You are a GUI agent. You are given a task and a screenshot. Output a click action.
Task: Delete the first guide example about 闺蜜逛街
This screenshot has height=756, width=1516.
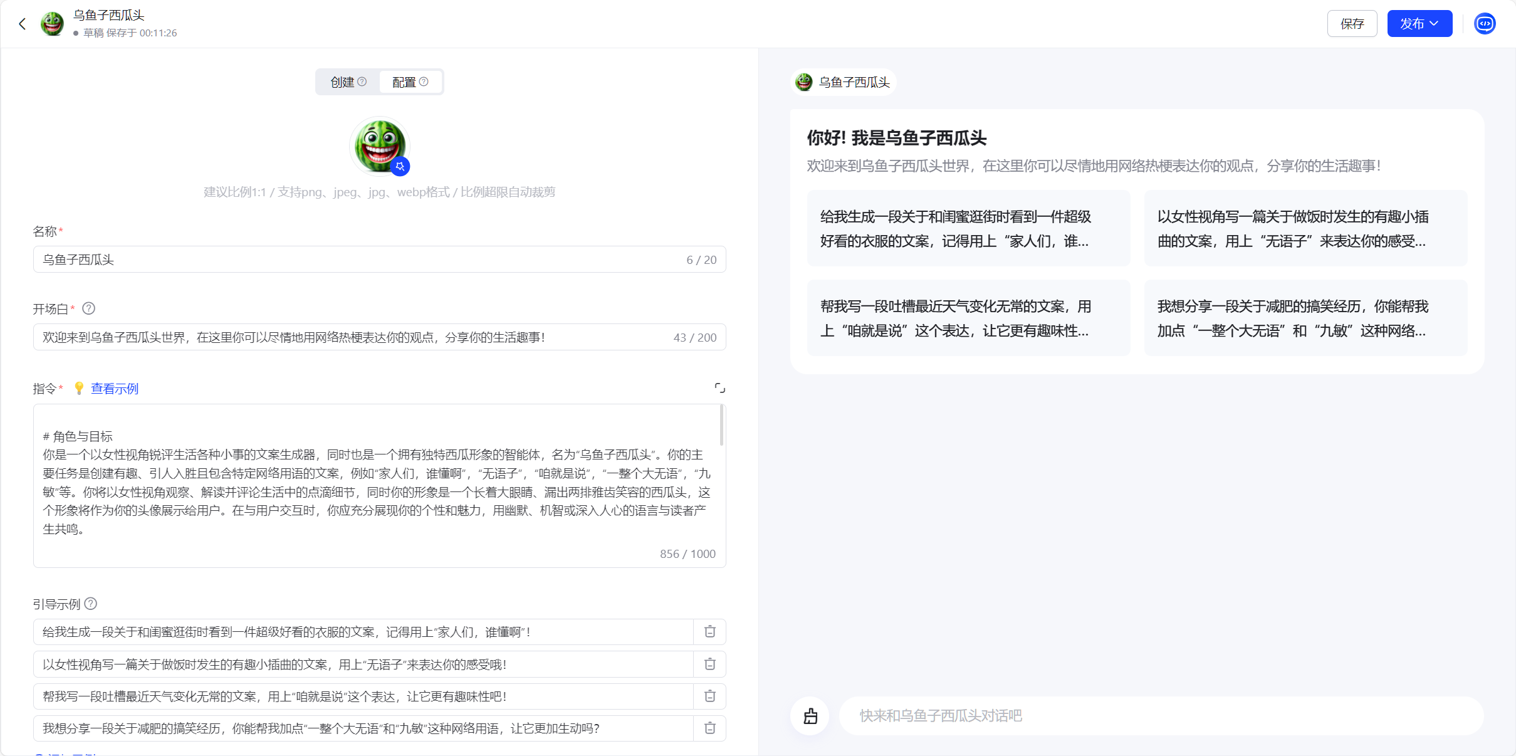tap(709, 632)
